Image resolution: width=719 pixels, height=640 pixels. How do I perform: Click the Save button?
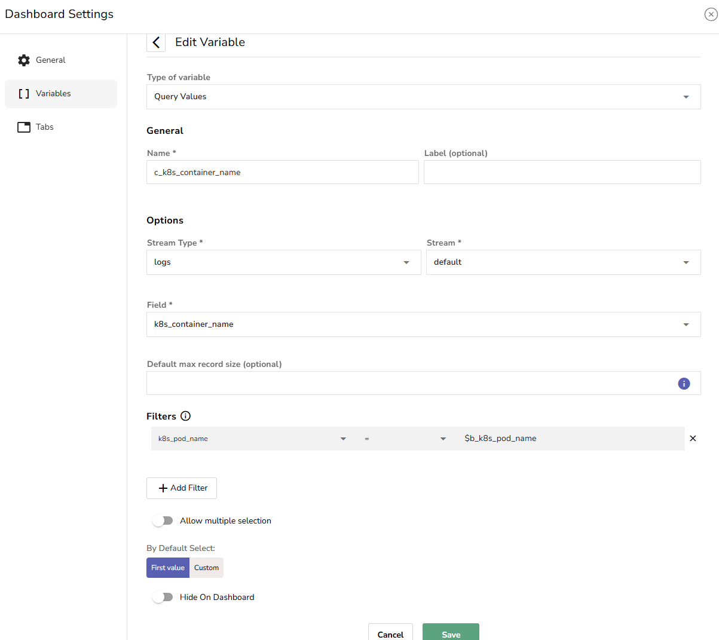[x=451, y=633]
